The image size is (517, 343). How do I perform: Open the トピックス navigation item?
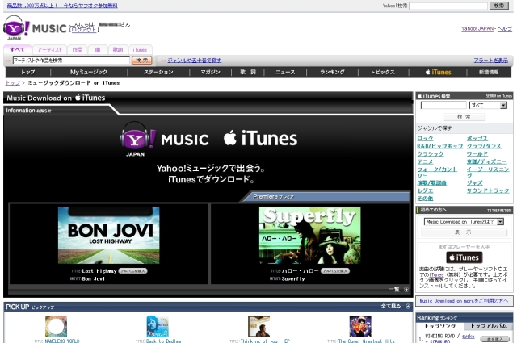(383, 72)
